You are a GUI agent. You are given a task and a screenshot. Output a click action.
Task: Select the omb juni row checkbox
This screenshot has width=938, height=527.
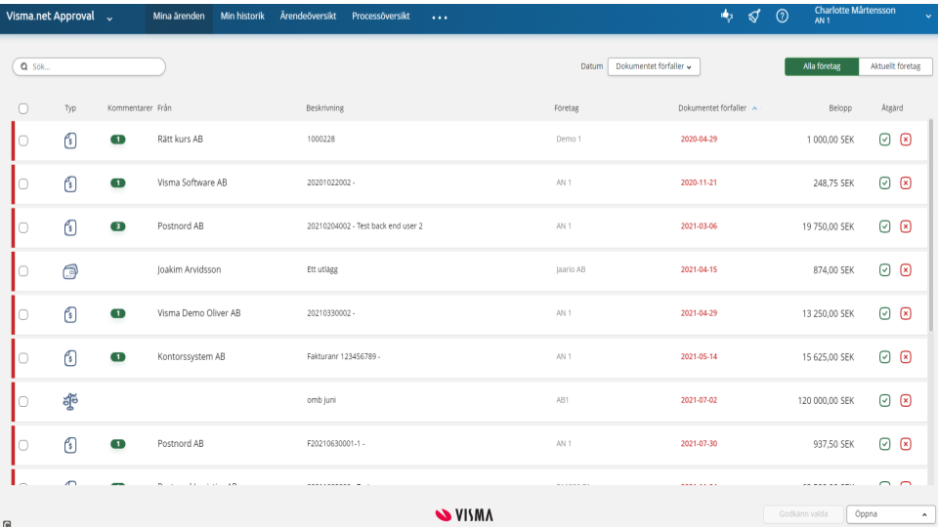pos(23,401)
